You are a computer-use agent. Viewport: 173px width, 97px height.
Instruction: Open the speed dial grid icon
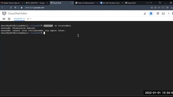[x=15, y=8]
